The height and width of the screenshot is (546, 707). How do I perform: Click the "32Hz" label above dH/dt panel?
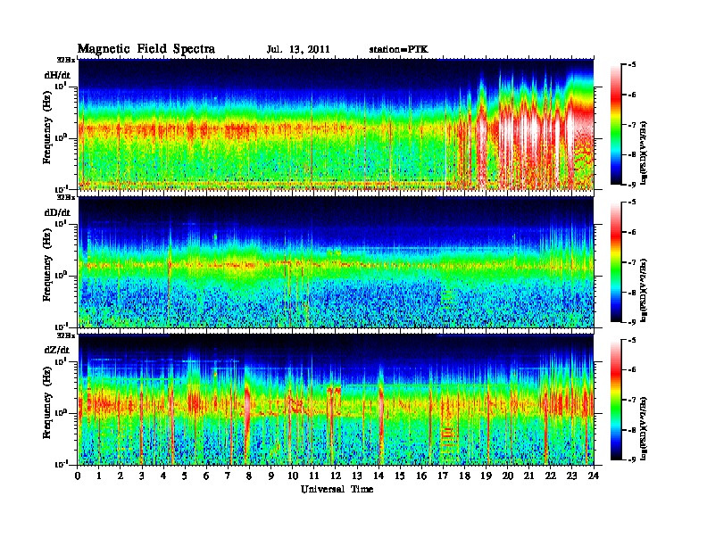point(66,59)
